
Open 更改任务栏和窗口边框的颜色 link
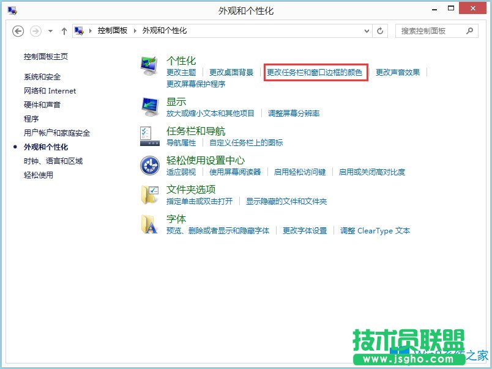315,72
